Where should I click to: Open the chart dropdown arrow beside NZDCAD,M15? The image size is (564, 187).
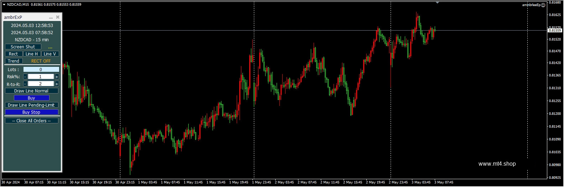point(4,5)
